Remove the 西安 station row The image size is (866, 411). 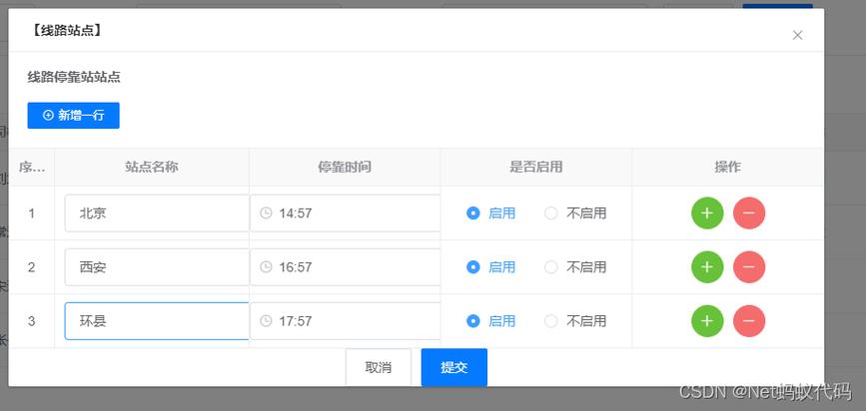coord(749,267)
